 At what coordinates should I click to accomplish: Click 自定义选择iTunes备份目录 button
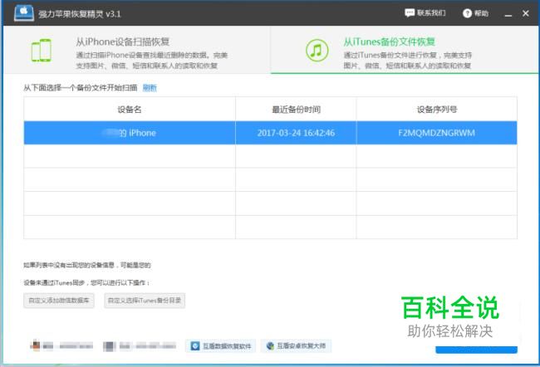click(x=145, y=301)
